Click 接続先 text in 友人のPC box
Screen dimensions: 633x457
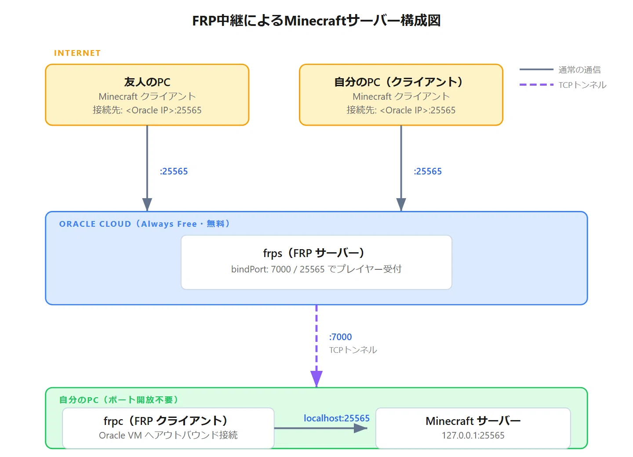click(x=147, y=110)
